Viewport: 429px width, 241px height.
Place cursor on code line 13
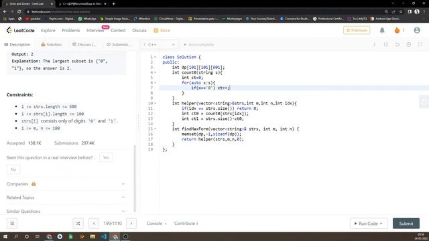click(x=213, y=118)
